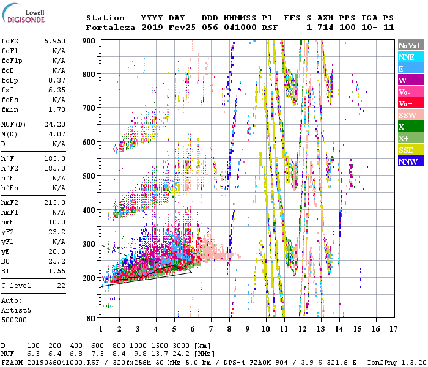Click the MUF 6.3 table value
The image size is (428, 367).
pyautogui.click(x=33, y=354)
